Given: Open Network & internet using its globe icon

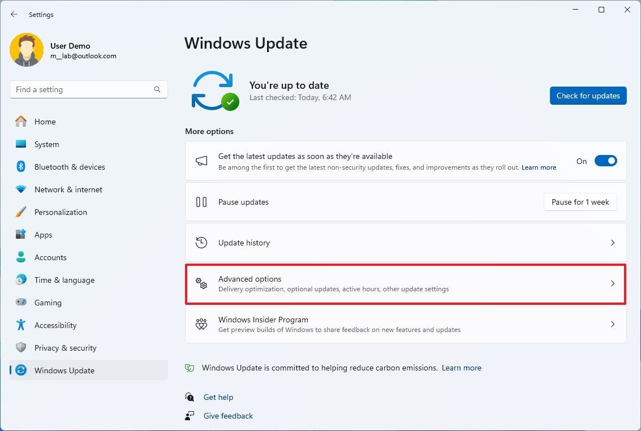Looking at the screenshot, I should click(x=20, y=189).
